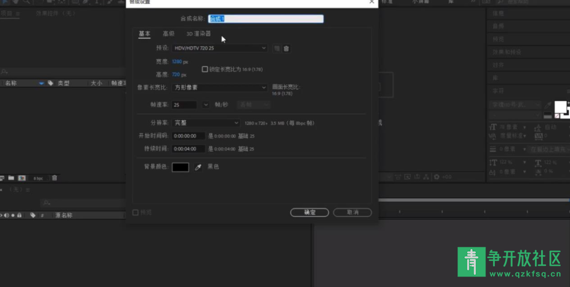Click the black background color swatch
The image size is (570, 287).
click(x=180, y=167)
